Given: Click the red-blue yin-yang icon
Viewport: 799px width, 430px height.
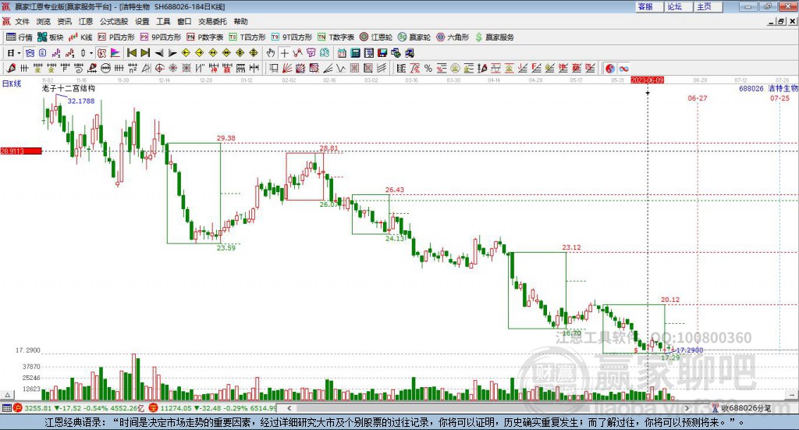Looking at the screenshot, I should click(610, 68).
